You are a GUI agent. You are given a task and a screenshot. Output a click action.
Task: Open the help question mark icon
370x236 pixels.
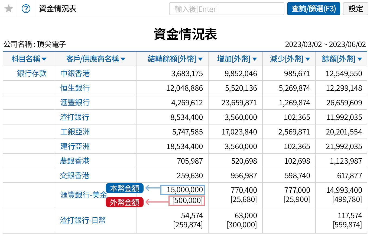click(x=26, y=8)
